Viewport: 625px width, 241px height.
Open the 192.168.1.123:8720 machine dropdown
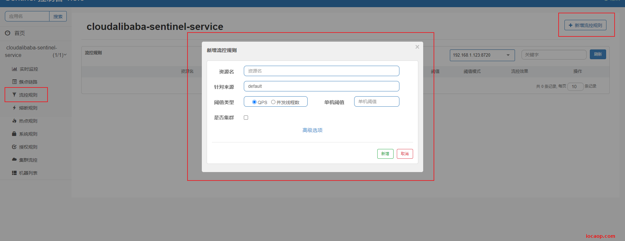point(482,55)
